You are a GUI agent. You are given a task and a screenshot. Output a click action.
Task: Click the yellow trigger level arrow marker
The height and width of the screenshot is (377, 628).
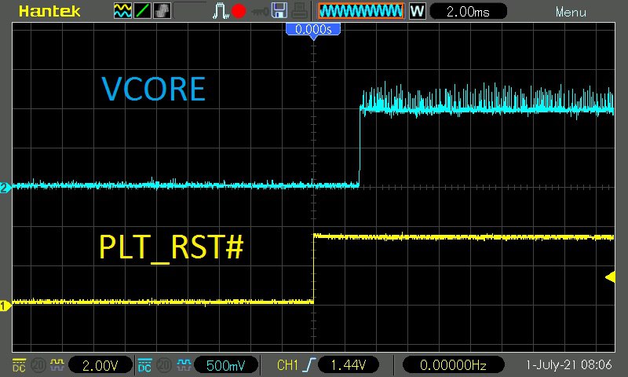(x=610, y=276)
